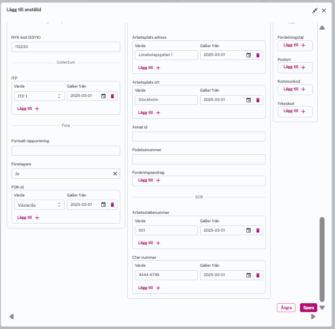Viewport: 335px width, 329px height.
Task: Delete the FOK-id row
Action: point(112,205)
